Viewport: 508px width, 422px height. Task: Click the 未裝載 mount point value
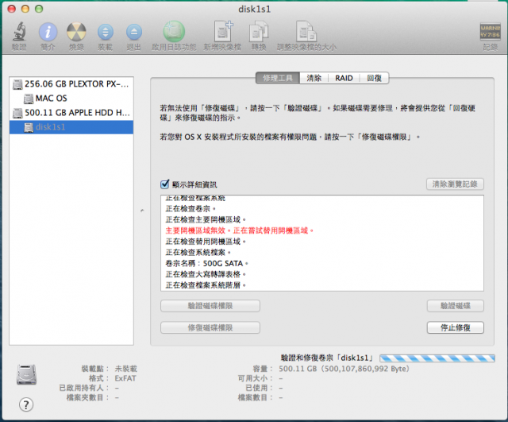tap(126, 369)
